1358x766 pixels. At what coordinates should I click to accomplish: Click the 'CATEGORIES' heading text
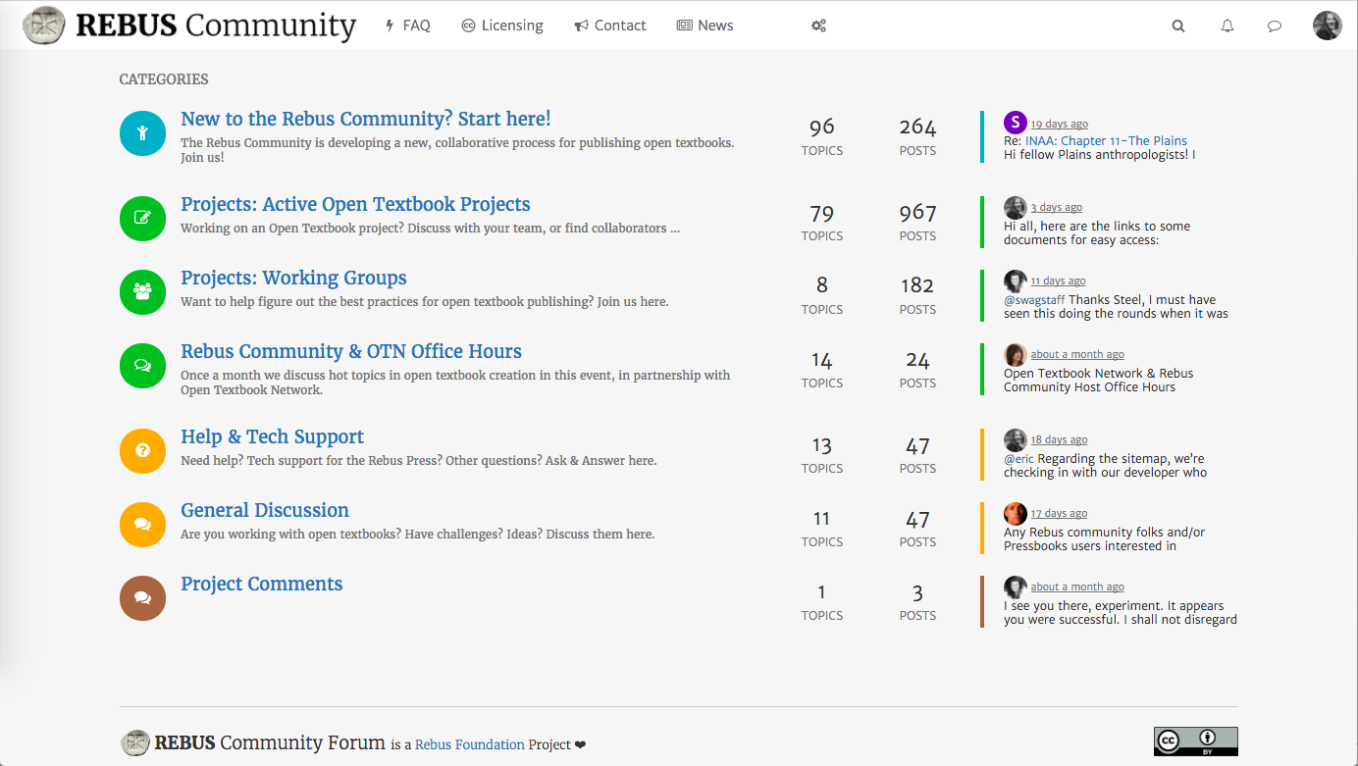(x=164, y=79)
